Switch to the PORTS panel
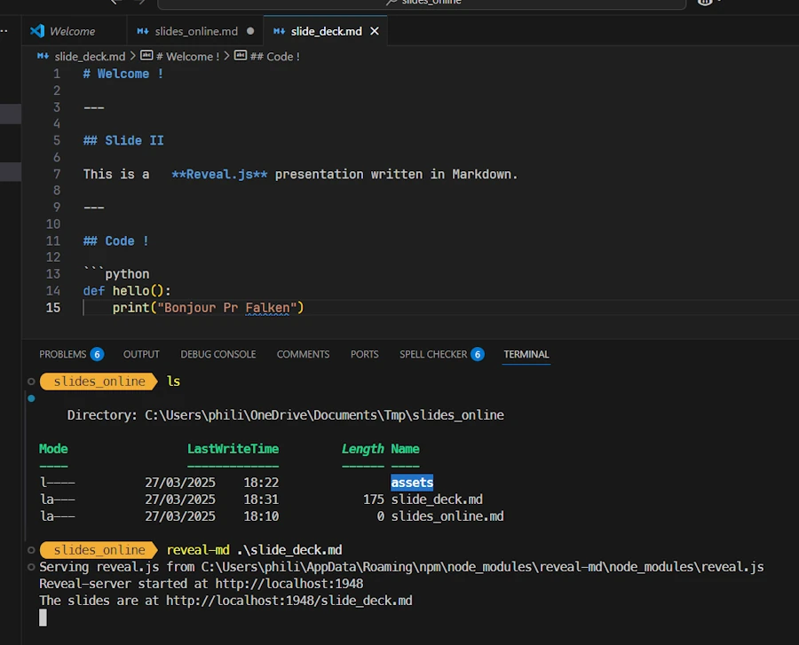 pyautogui.click(x=364, y=354)
